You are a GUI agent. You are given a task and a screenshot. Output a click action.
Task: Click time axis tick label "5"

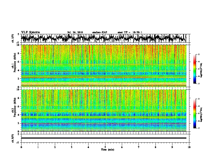tap(105, 147)
